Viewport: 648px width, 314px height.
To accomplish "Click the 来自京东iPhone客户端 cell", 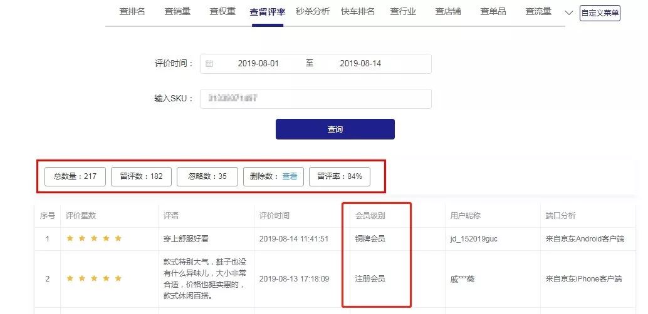I will (x=583, y=279).
